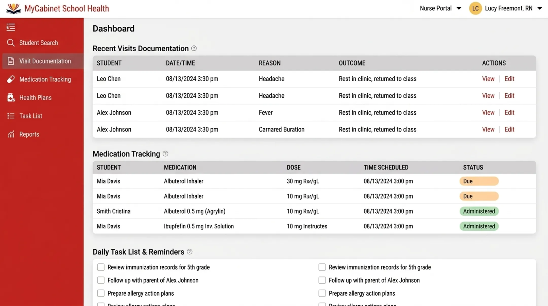Open help icon beside Medication Tracking heading
The height and width of the screenshot is (306, 548).
click(165, 154)
